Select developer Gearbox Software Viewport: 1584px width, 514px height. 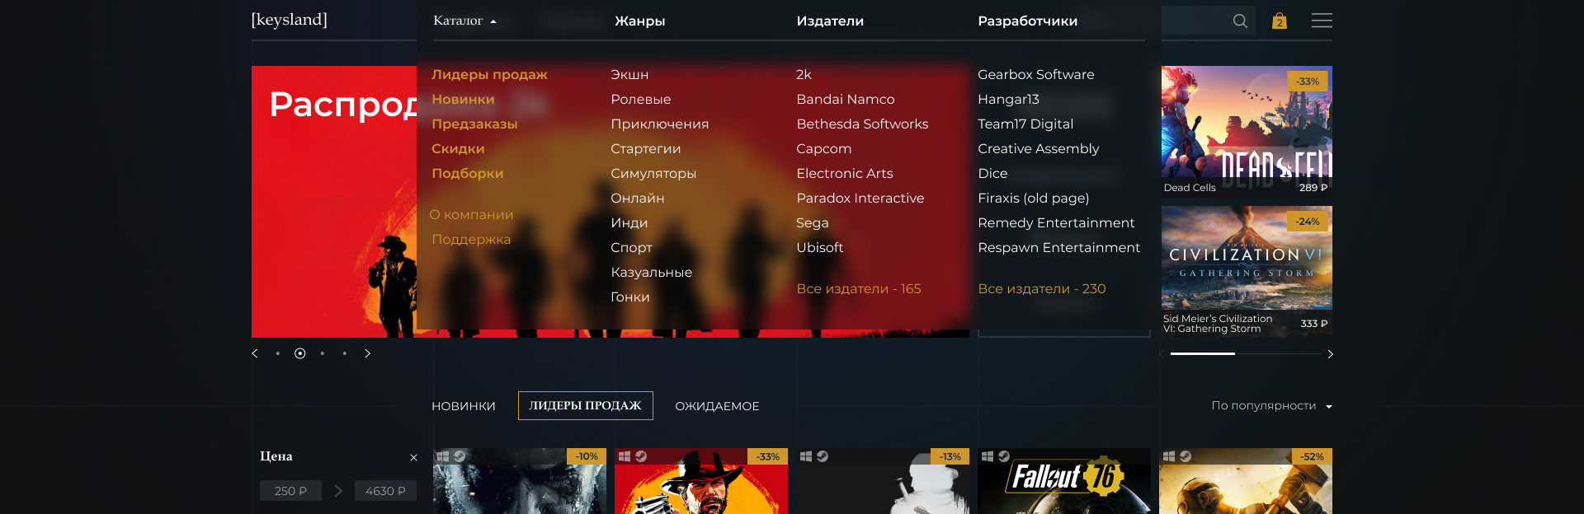pos(1036,74)
